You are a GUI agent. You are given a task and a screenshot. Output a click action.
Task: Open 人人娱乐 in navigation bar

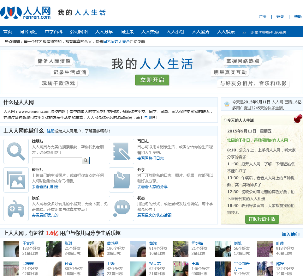[x=226, y=32]
